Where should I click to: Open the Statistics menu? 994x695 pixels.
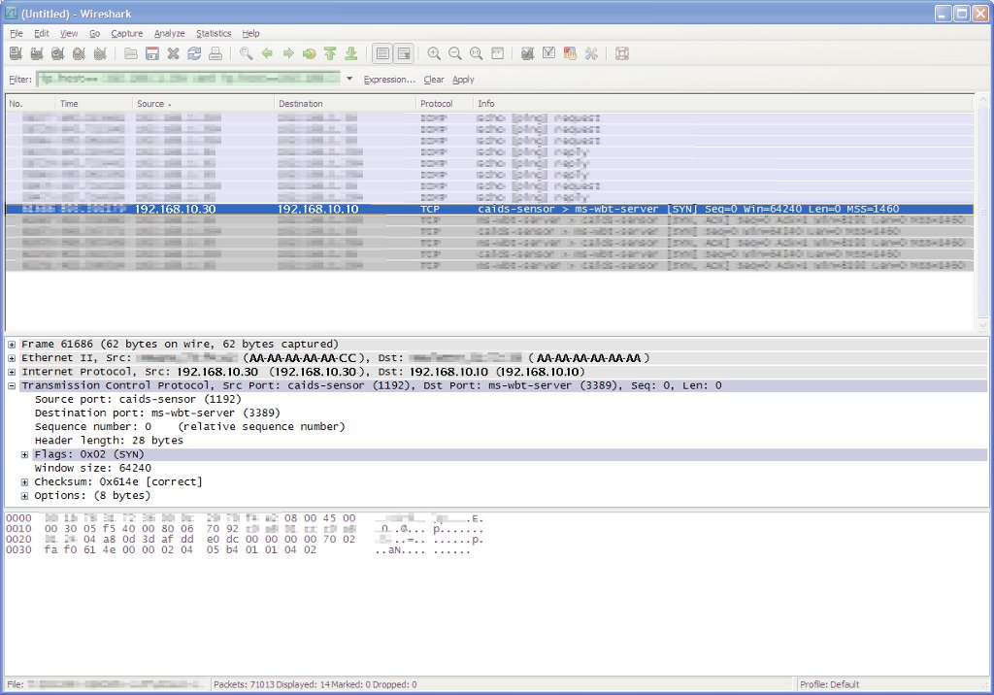pyautogui.click(x=214, y=34)
